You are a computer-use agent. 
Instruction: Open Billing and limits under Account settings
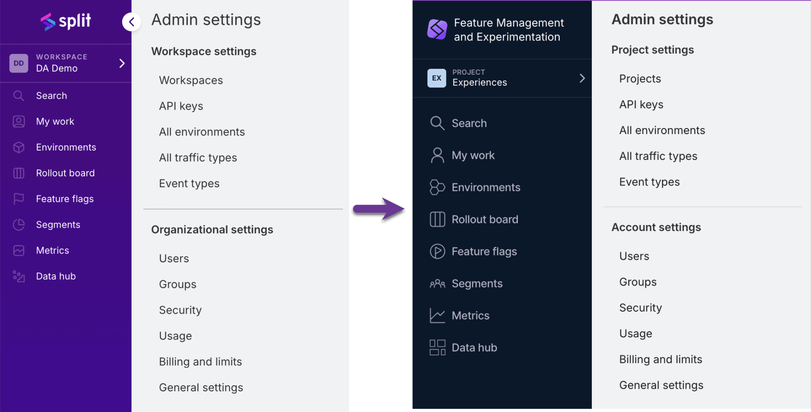coord(661,359)
